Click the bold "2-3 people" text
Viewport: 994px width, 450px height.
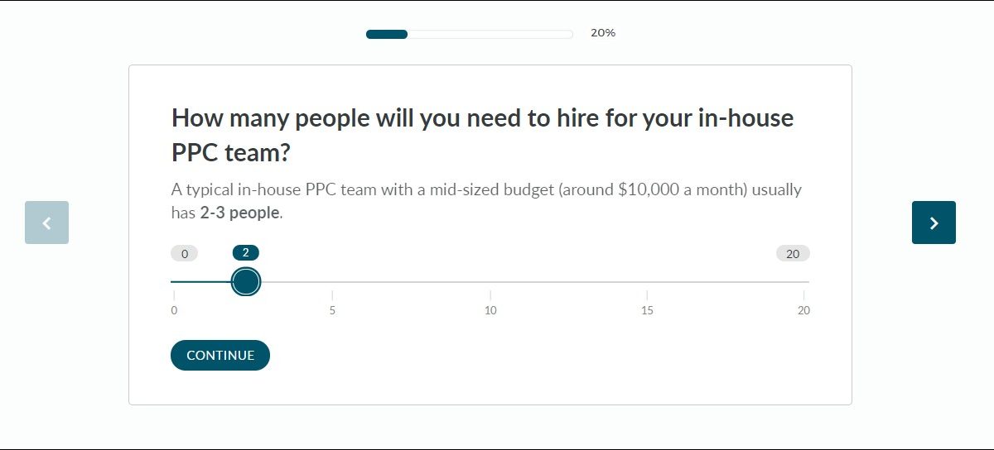click(x=239, y=213)
